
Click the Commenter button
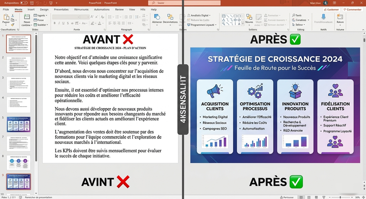(352, 9)
